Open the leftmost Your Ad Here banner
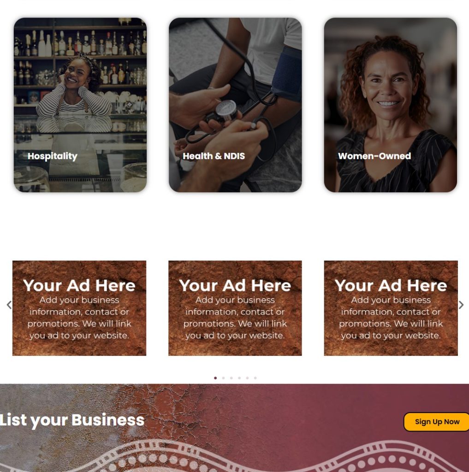Screen dimensions: 469x472 click(x=79, y=308)
